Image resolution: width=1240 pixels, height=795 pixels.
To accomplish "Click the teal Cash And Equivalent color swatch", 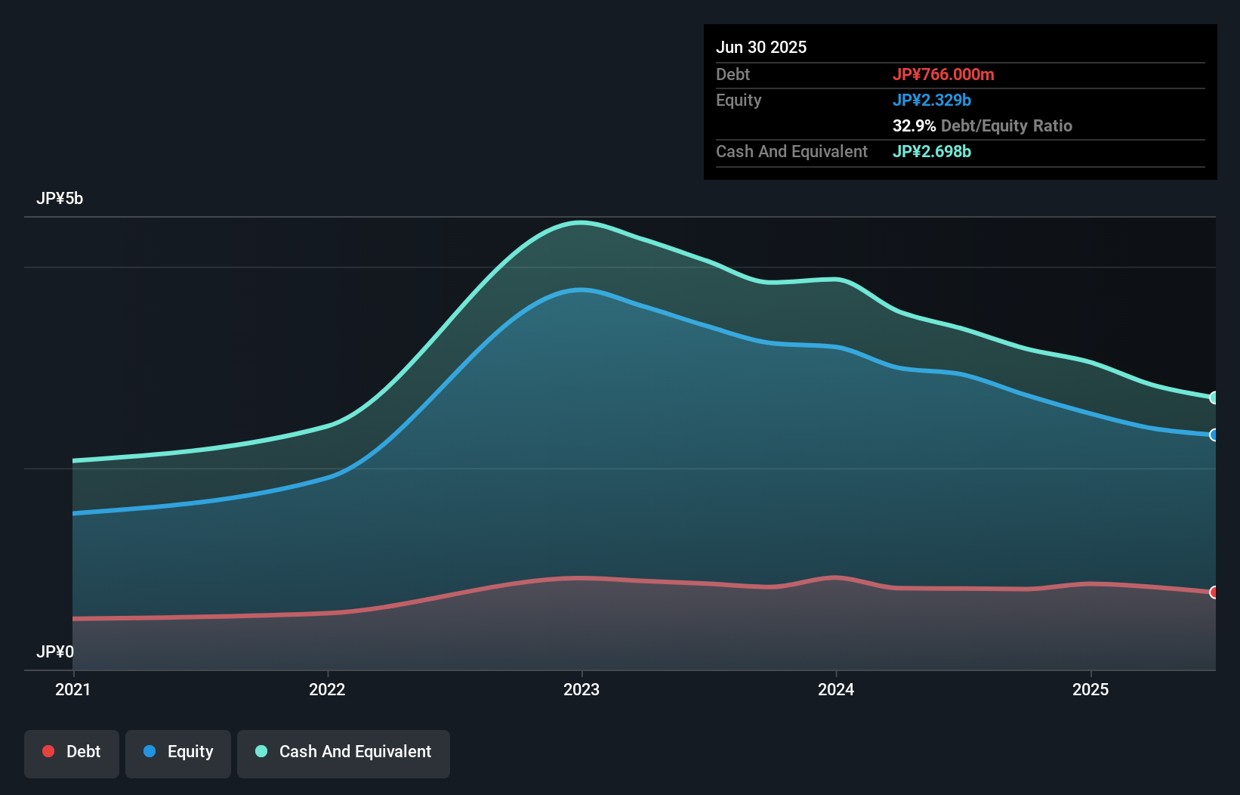I will coord(261,751).
